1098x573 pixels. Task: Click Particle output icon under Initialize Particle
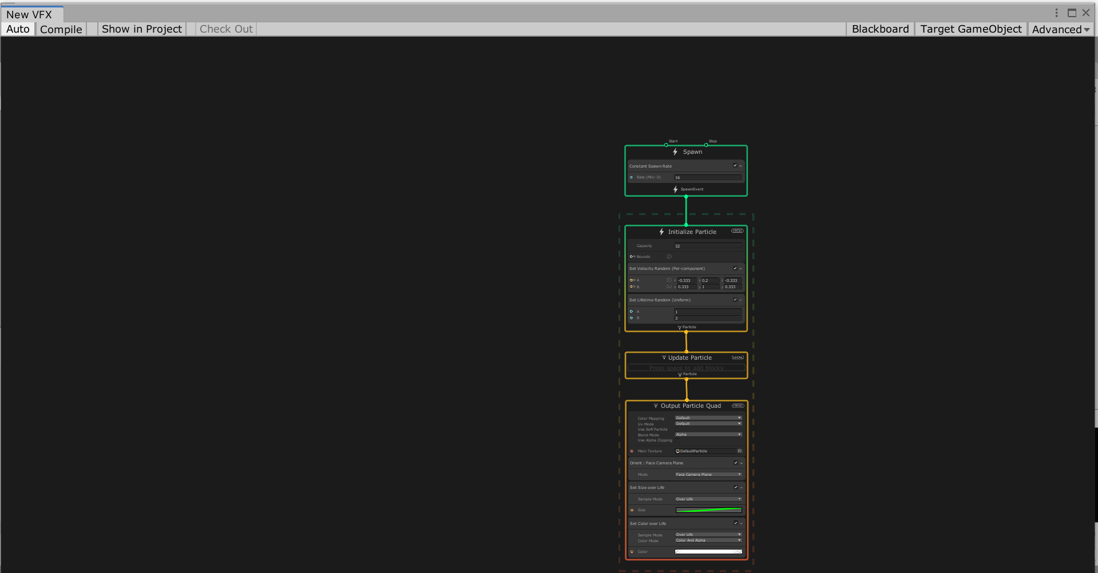coord(680,328)
